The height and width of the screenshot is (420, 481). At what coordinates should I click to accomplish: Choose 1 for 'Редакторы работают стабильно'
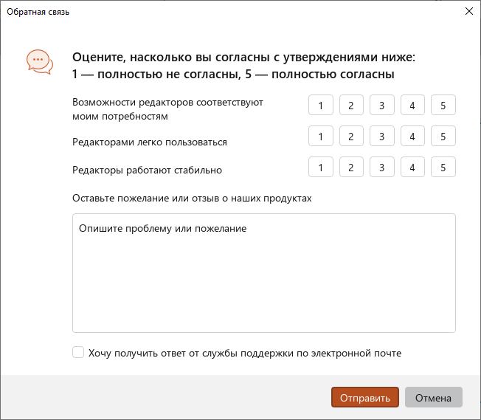321,167
